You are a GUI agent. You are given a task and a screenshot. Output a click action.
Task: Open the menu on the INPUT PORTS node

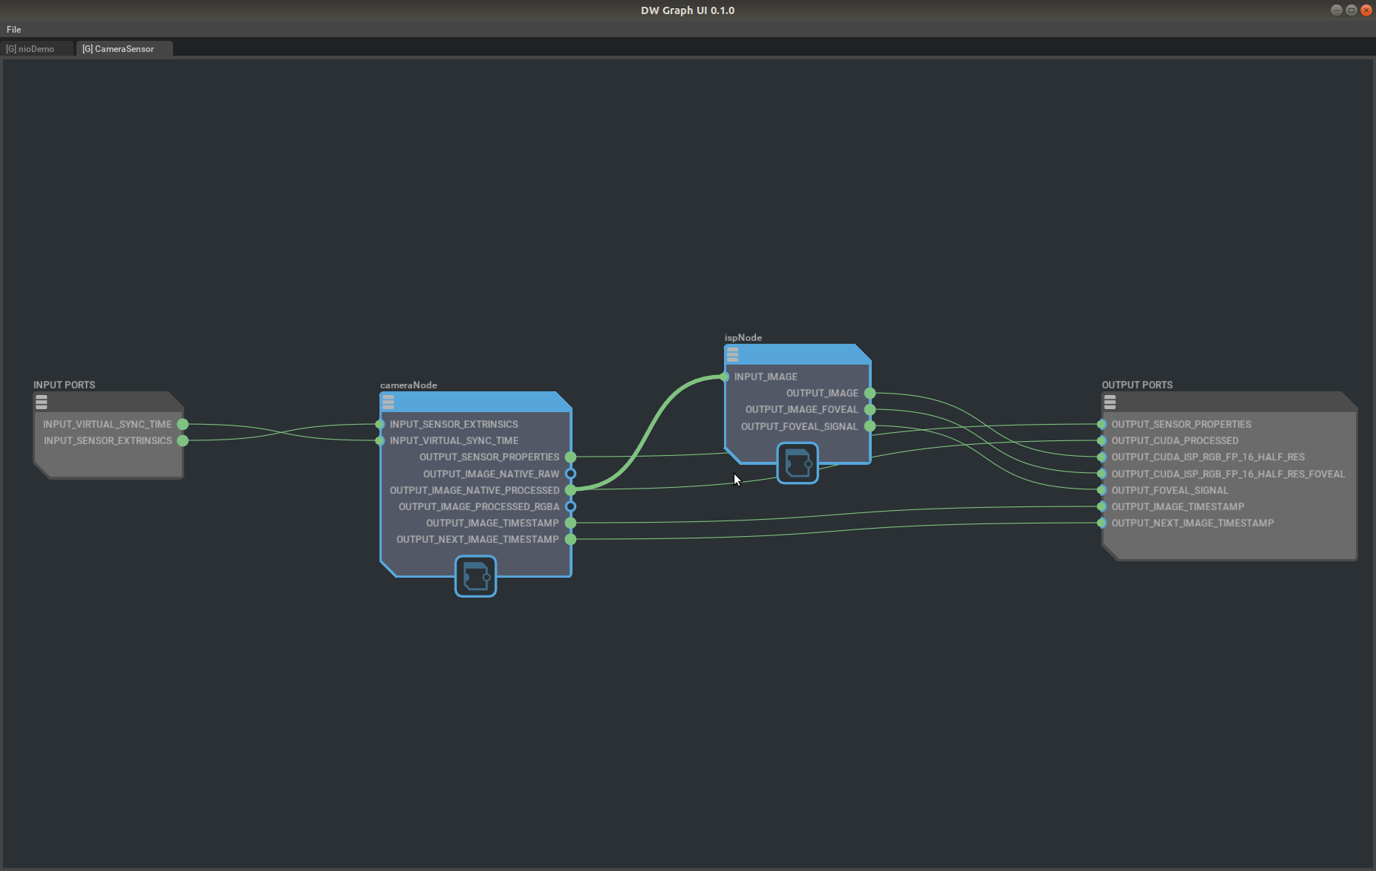tap(41, 402)
